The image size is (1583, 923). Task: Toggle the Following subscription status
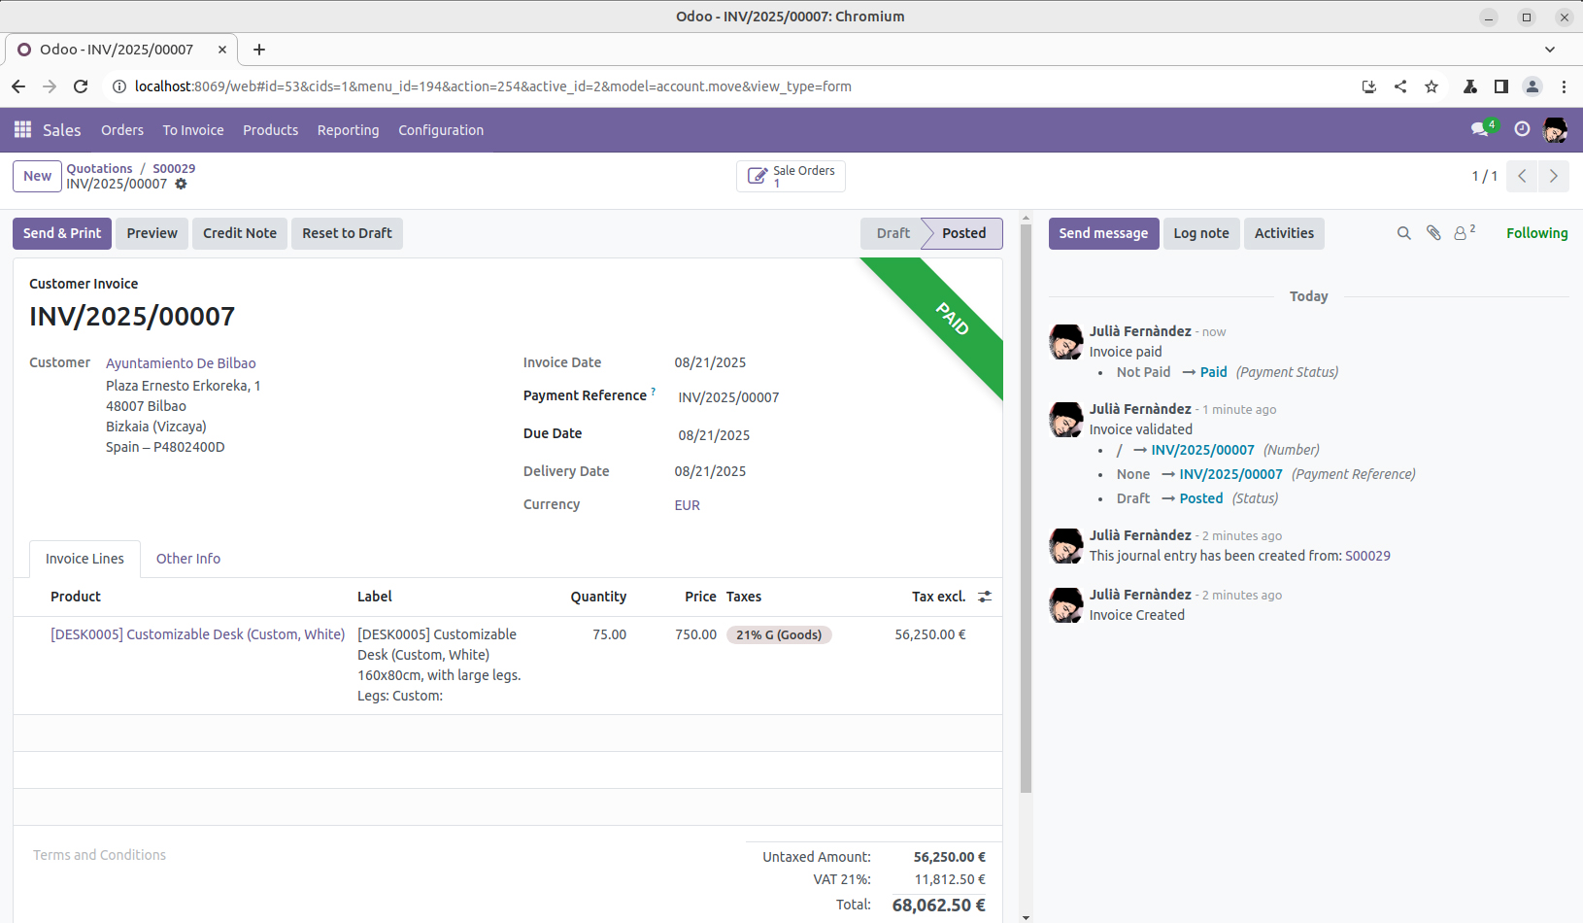(1536, 233)
